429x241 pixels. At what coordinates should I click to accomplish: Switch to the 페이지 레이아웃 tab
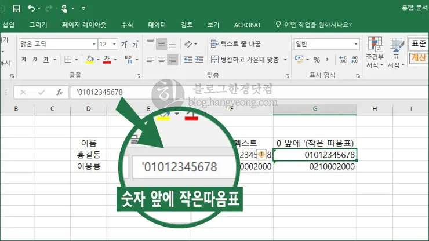pyautogui.click(x=84, y=25)
